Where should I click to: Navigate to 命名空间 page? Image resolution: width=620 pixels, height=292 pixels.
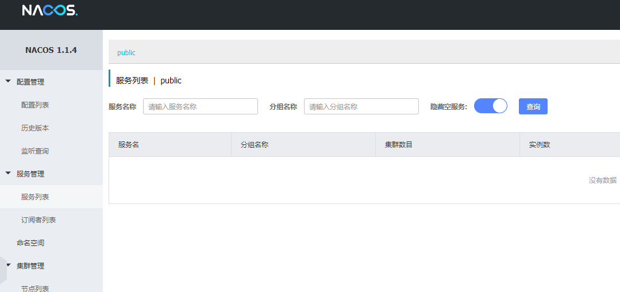click(30, 243)
